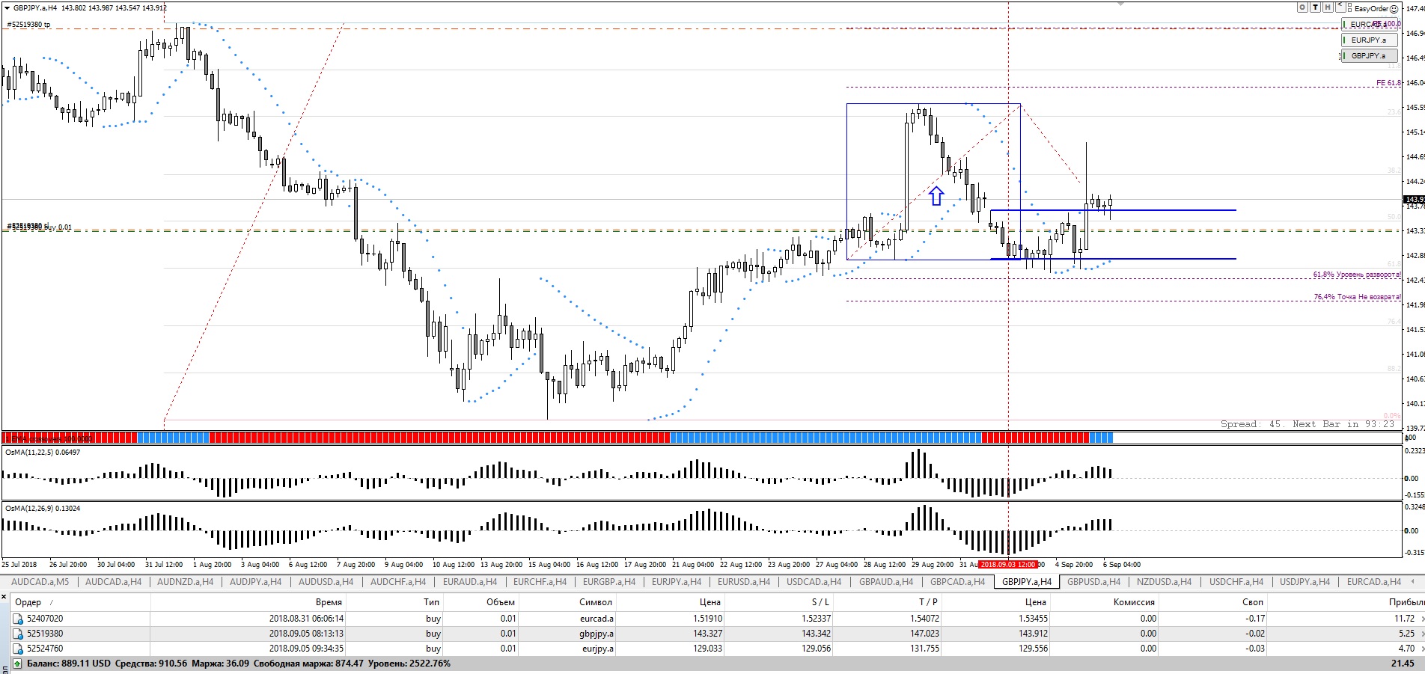
Task: Click the EasyOrder label
Action: [x=1371, y=9]
